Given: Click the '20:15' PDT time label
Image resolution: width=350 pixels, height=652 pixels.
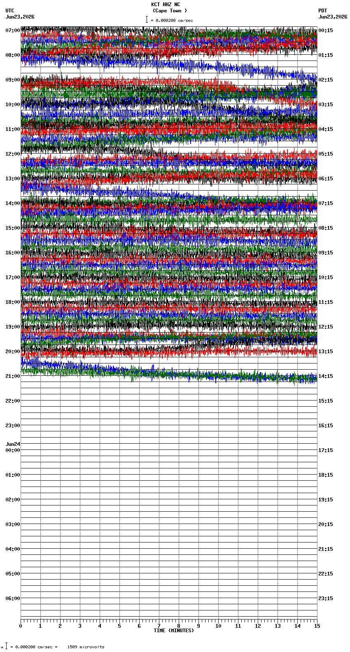Looking at the screenshot, I should (326, 524).
